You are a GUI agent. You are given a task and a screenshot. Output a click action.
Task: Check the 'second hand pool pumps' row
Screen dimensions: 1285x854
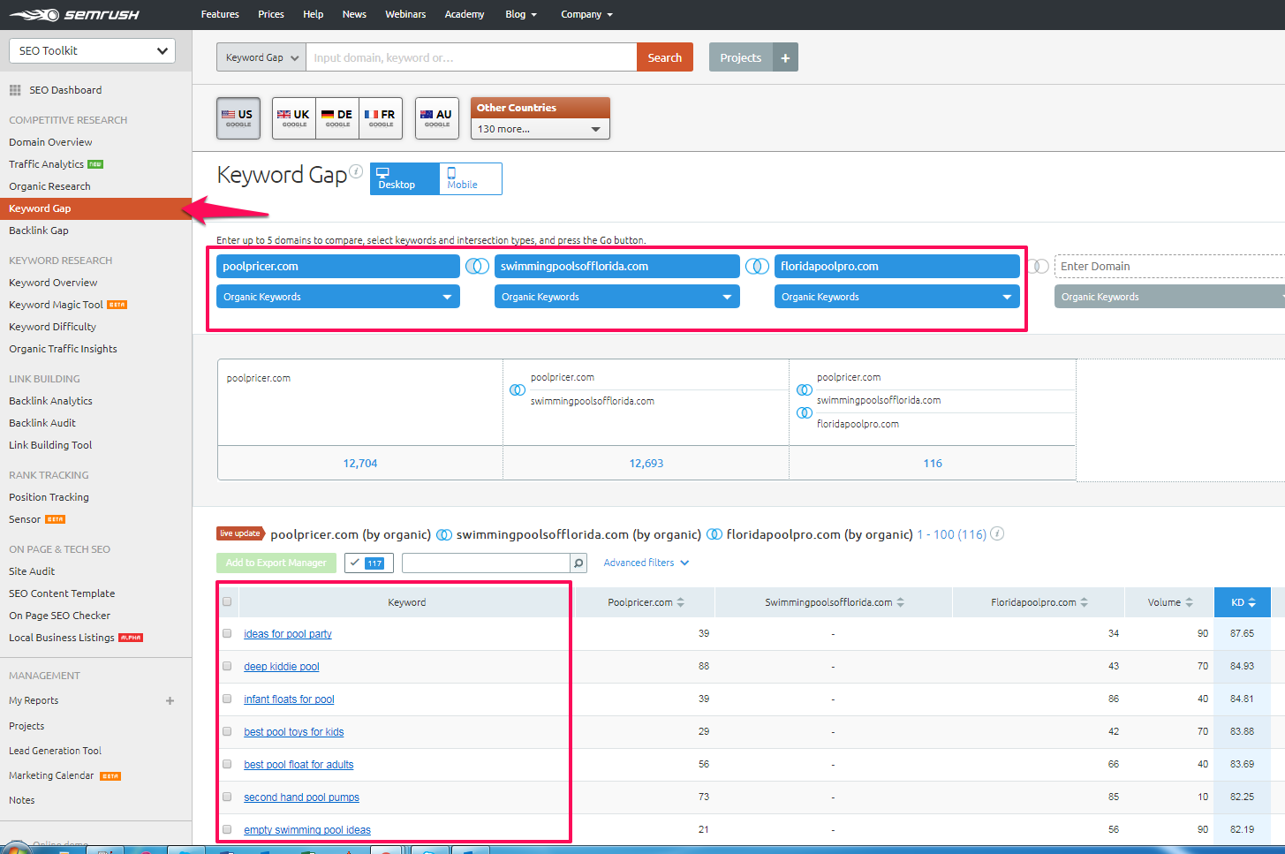227,797
